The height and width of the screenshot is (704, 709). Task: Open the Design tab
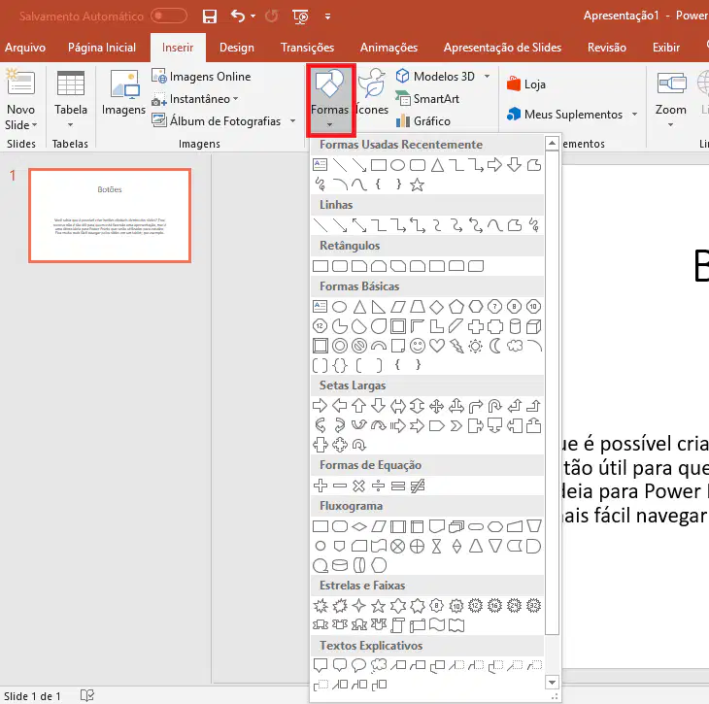pyautogui.click(x=236, y=48)
